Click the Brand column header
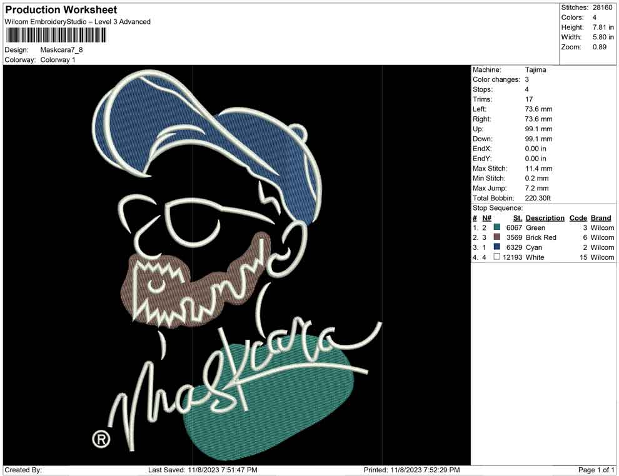This screenshot has height=476, width=619. pos(601,218)
